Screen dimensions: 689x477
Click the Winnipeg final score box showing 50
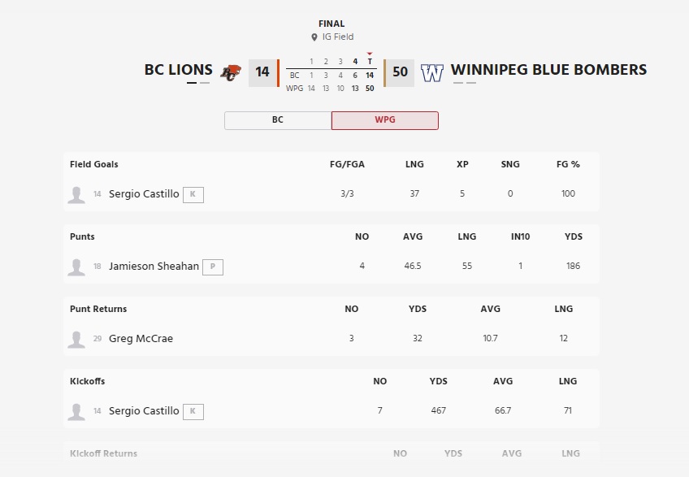point(400,72)
